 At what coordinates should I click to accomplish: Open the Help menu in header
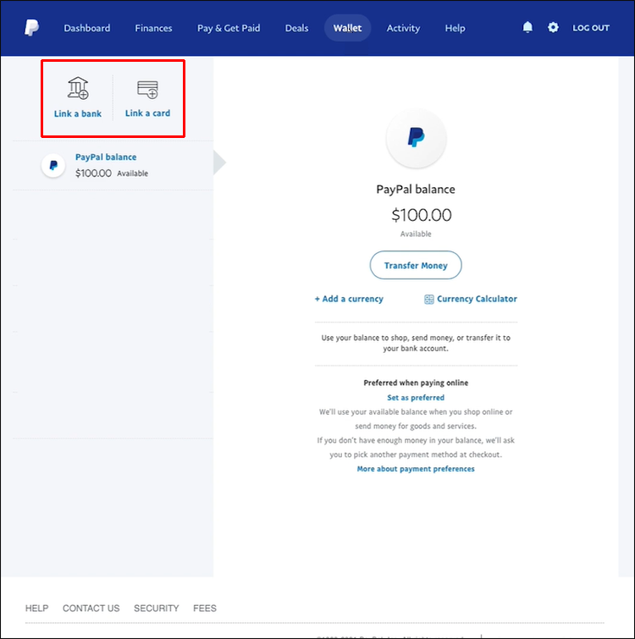pos(455,28)
